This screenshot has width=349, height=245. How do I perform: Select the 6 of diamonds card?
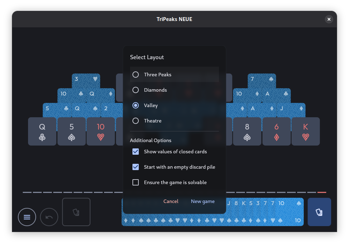[x=276, y=131]
